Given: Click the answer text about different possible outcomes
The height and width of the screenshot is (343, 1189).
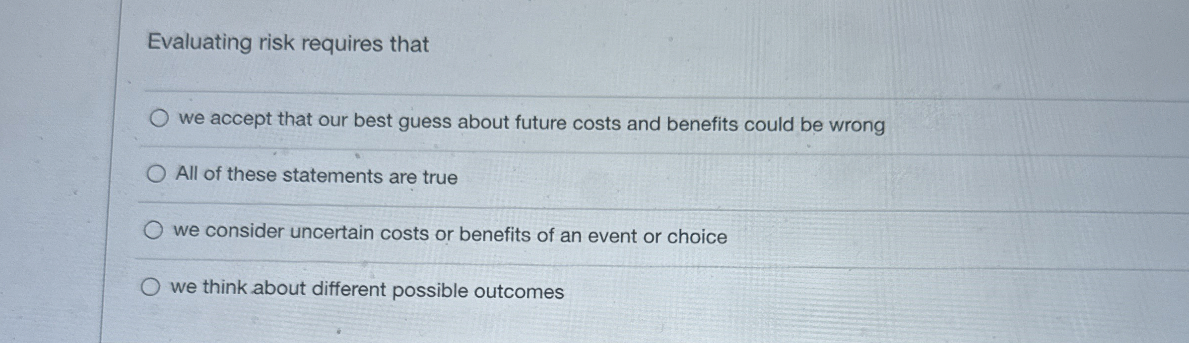Looking at the screenshot, I should (367, 289).
